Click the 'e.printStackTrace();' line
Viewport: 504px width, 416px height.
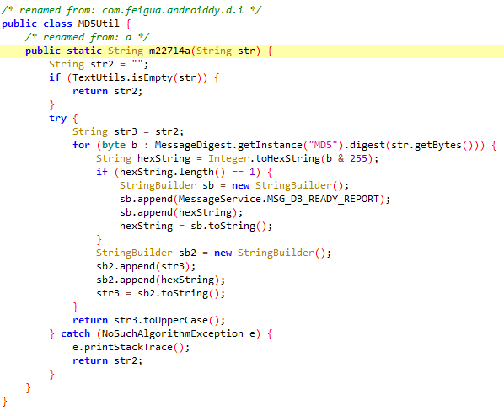point(131,348)
